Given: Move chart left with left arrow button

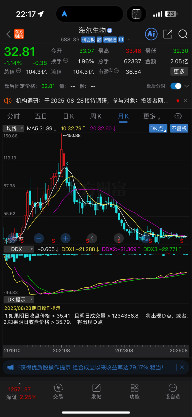Looking at the screenshot, I should [92, 238].
